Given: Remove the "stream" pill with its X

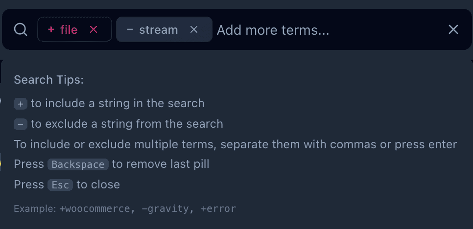Looking at the screenshot, I should click(194, 30).
